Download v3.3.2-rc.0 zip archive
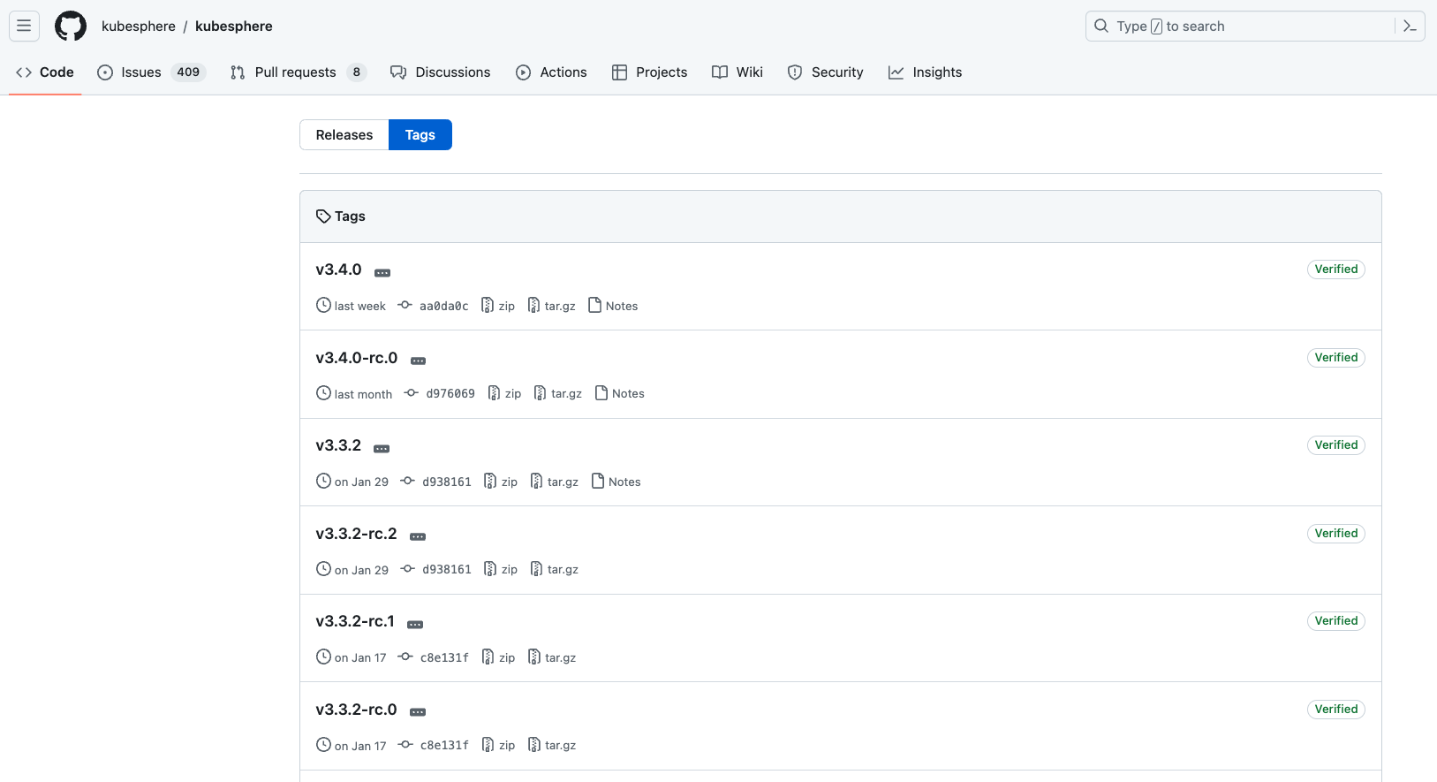This screenshot has height=782, width=1437. click(x=498, y=745)
